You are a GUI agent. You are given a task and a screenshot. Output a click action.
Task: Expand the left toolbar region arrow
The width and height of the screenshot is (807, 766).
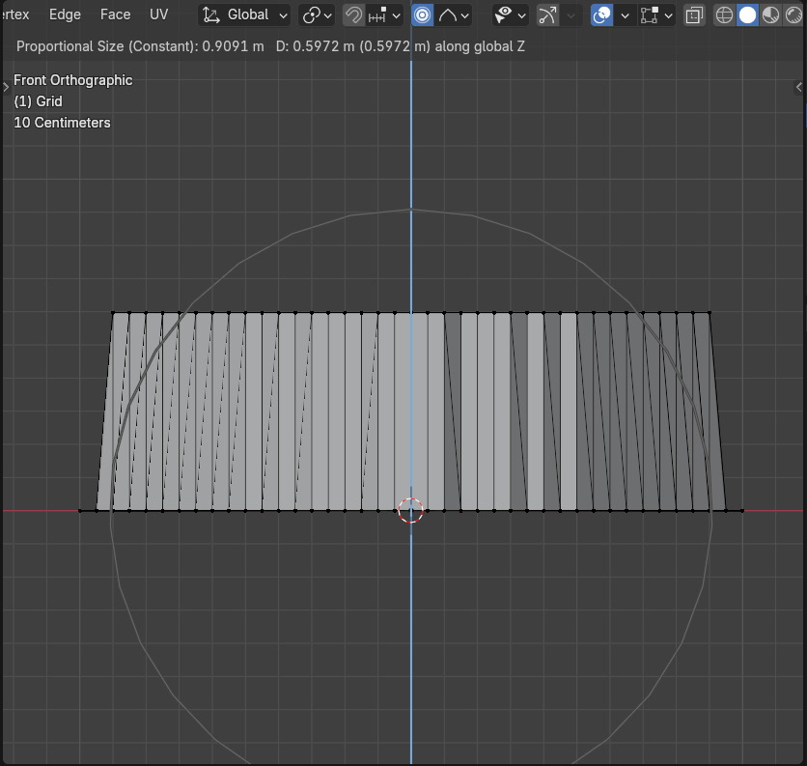[x=6, y=87]
